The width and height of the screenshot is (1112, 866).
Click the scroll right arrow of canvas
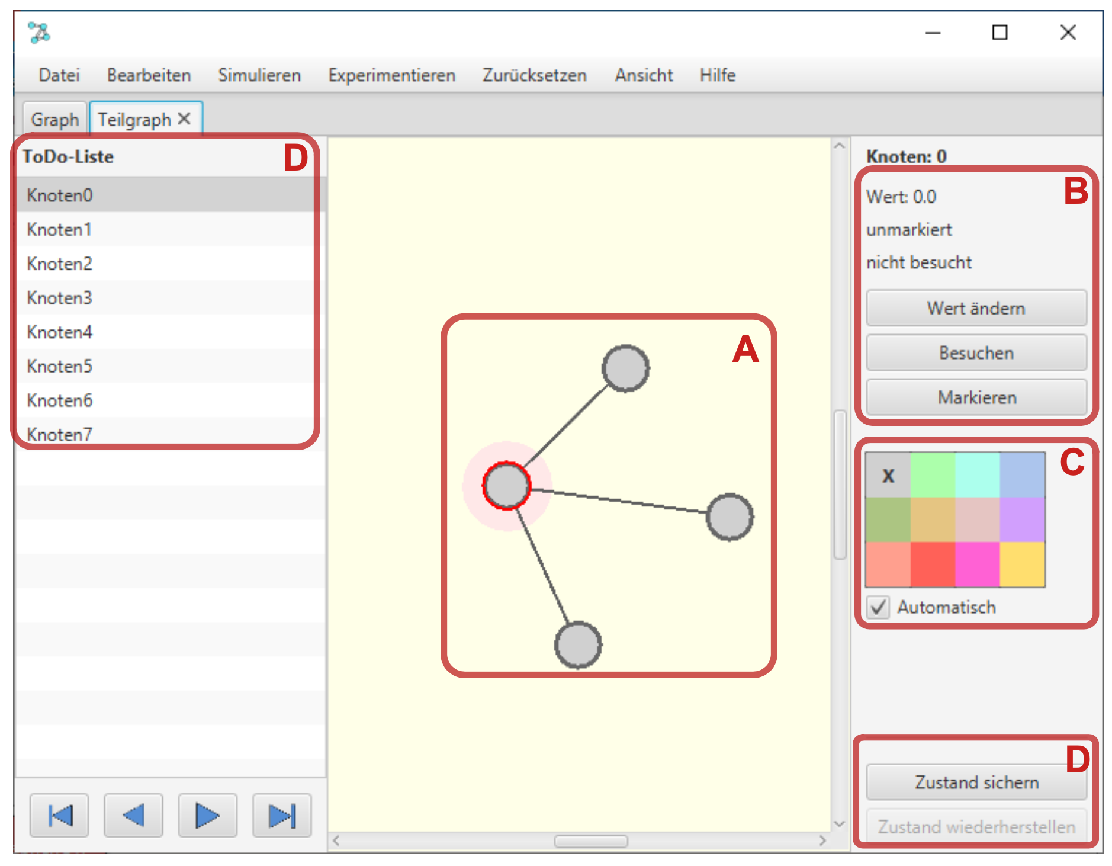(x=822, y=841)
